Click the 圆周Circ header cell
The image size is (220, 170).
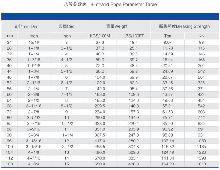click(66, 26)
